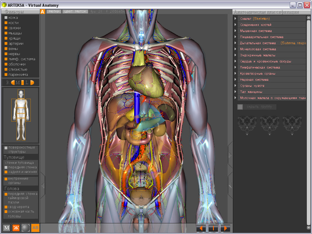The width and height of the screenshot is (312, 234).
Task: Expand the Скелет (Skeleton) tree node arrow
Action: pos(236,18)
